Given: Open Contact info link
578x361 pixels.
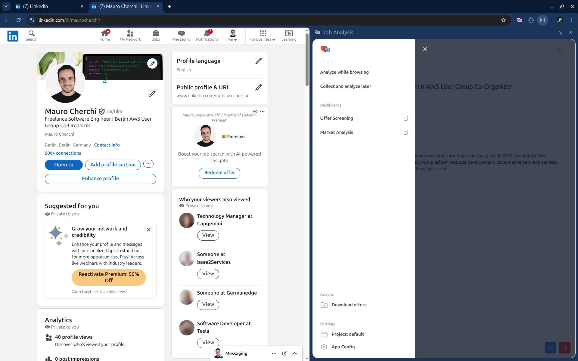Looking at the screenshot, I should (x=107, y=145).
